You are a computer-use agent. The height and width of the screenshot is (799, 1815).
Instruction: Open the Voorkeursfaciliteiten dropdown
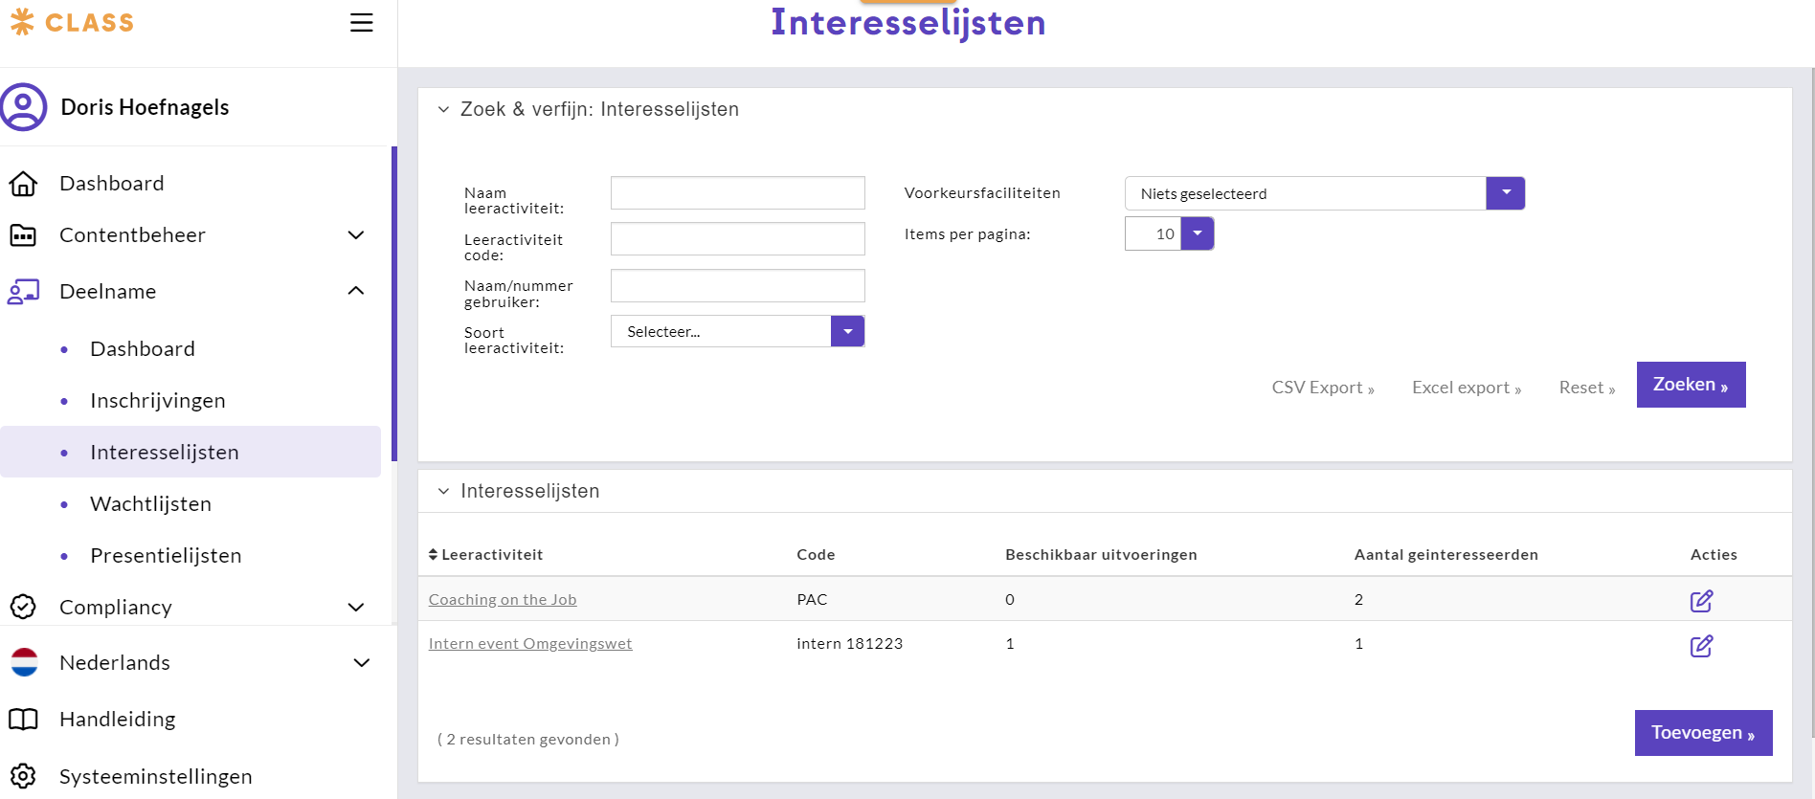pos(1505,193)
